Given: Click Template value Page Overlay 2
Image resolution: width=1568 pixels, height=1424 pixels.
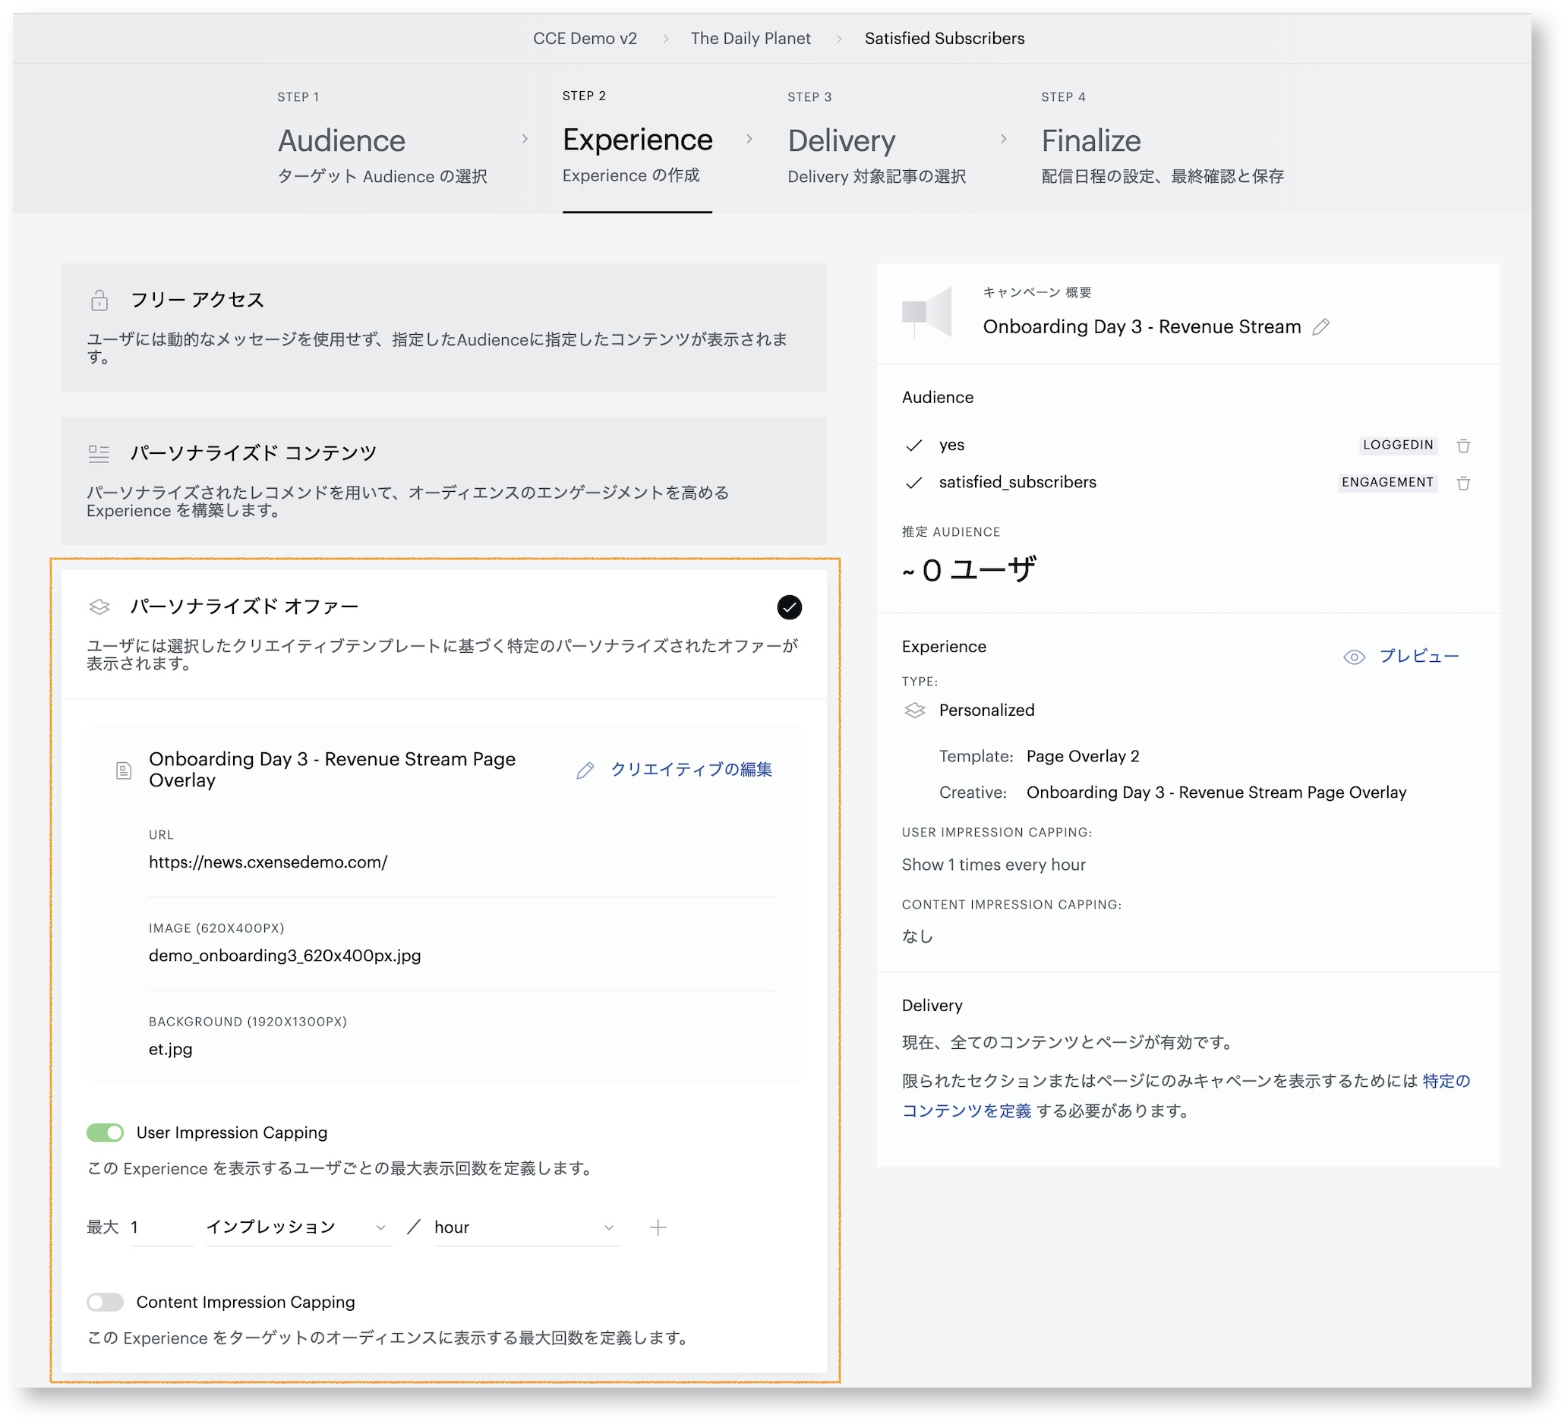Looking at the screenshot, I should coord(1083,756).
